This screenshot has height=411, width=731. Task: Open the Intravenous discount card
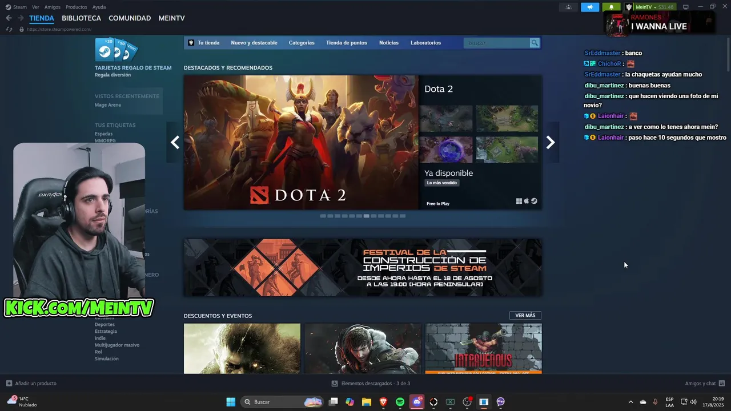tap(484, 349)
